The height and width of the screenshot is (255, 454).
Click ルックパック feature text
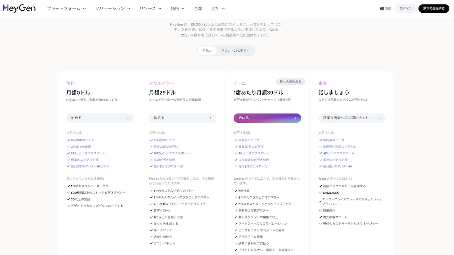(162, 230)
